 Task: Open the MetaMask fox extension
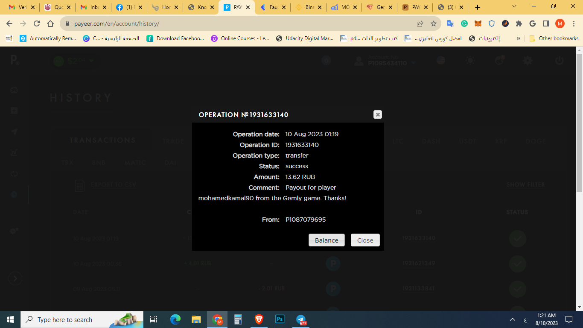(x=478, y=23)
